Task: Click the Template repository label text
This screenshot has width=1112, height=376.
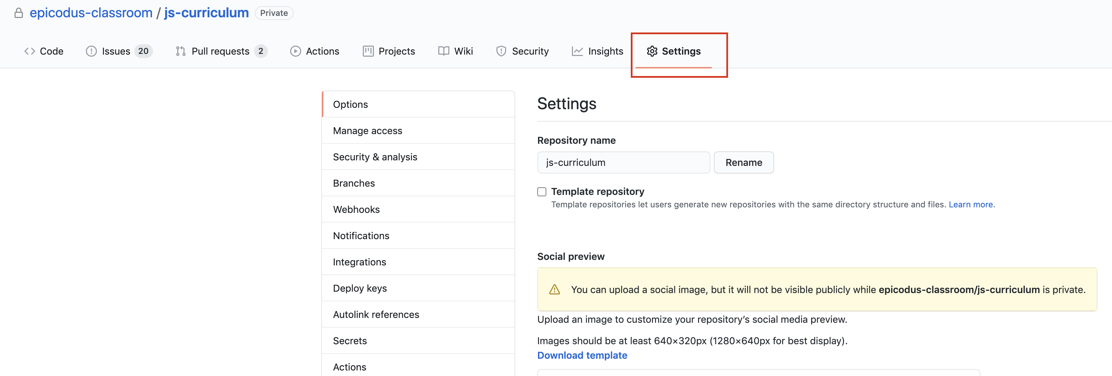Action: tap(598, 192)
